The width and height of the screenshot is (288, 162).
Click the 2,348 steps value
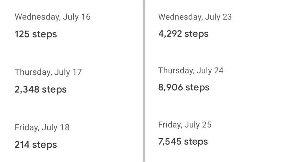click(x=40, y=89)
